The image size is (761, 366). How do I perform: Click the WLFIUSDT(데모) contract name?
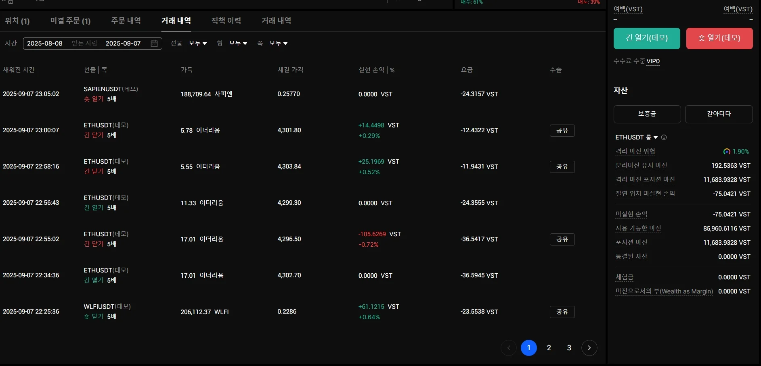point(107,307)
